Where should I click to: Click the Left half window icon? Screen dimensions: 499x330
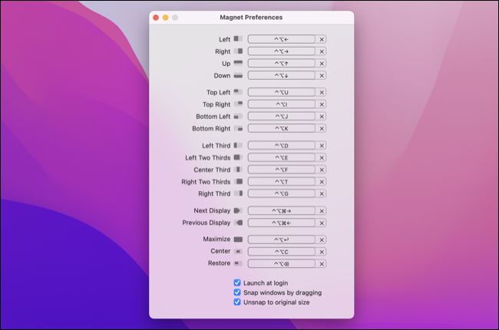click(238, 39)
